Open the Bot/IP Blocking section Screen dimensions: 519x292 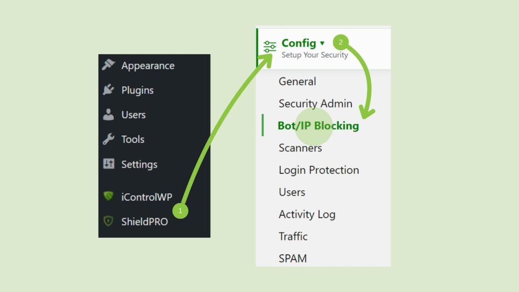coord(318,125)
